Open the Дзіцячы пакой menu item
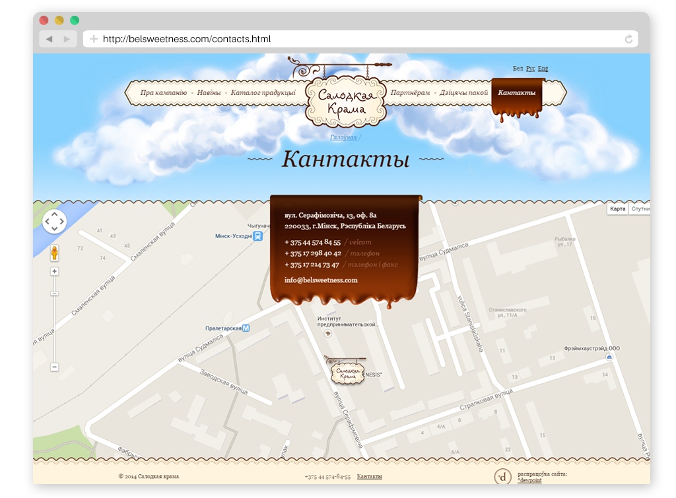Image resolution: width=676 pixels, height=498 pixels. 463,92
